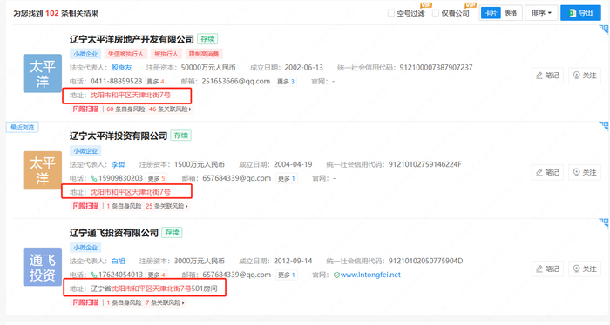The height and width of the screenshot is (325, 610).
Task: Tick the 仅看公司 checkbox
Action: click(436, 13)
